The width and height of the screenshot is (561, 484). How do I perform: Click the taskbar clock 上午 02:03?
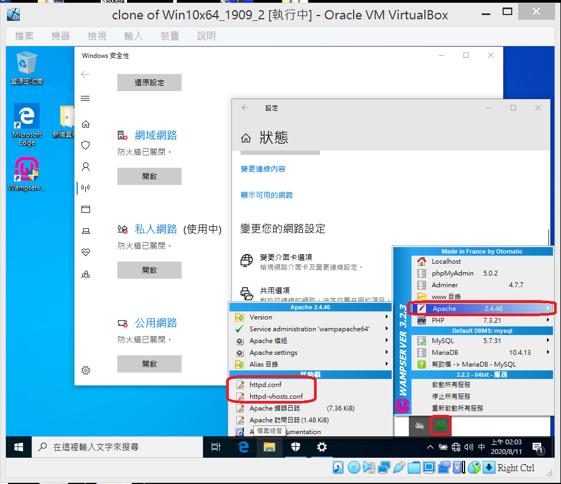click(x=506, y=447)
